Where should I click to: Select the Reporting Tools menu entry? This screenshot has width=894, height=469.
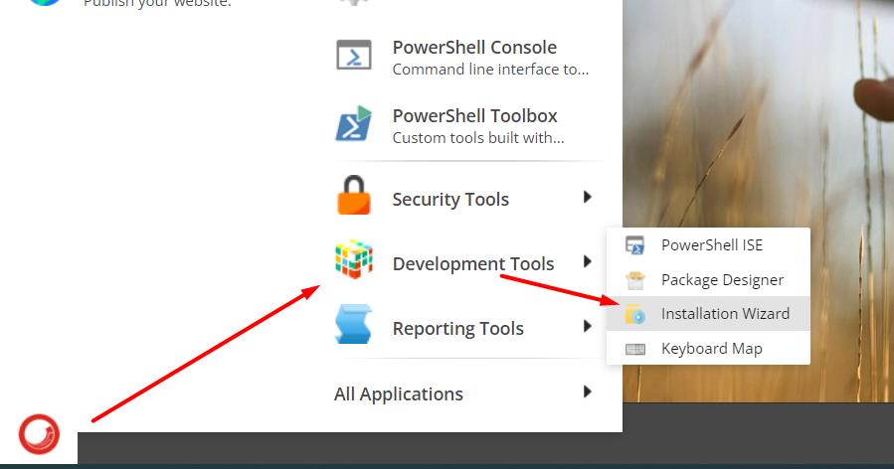click(x=457, y=329)
